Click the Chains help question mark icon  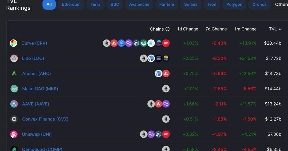point(167,29)
